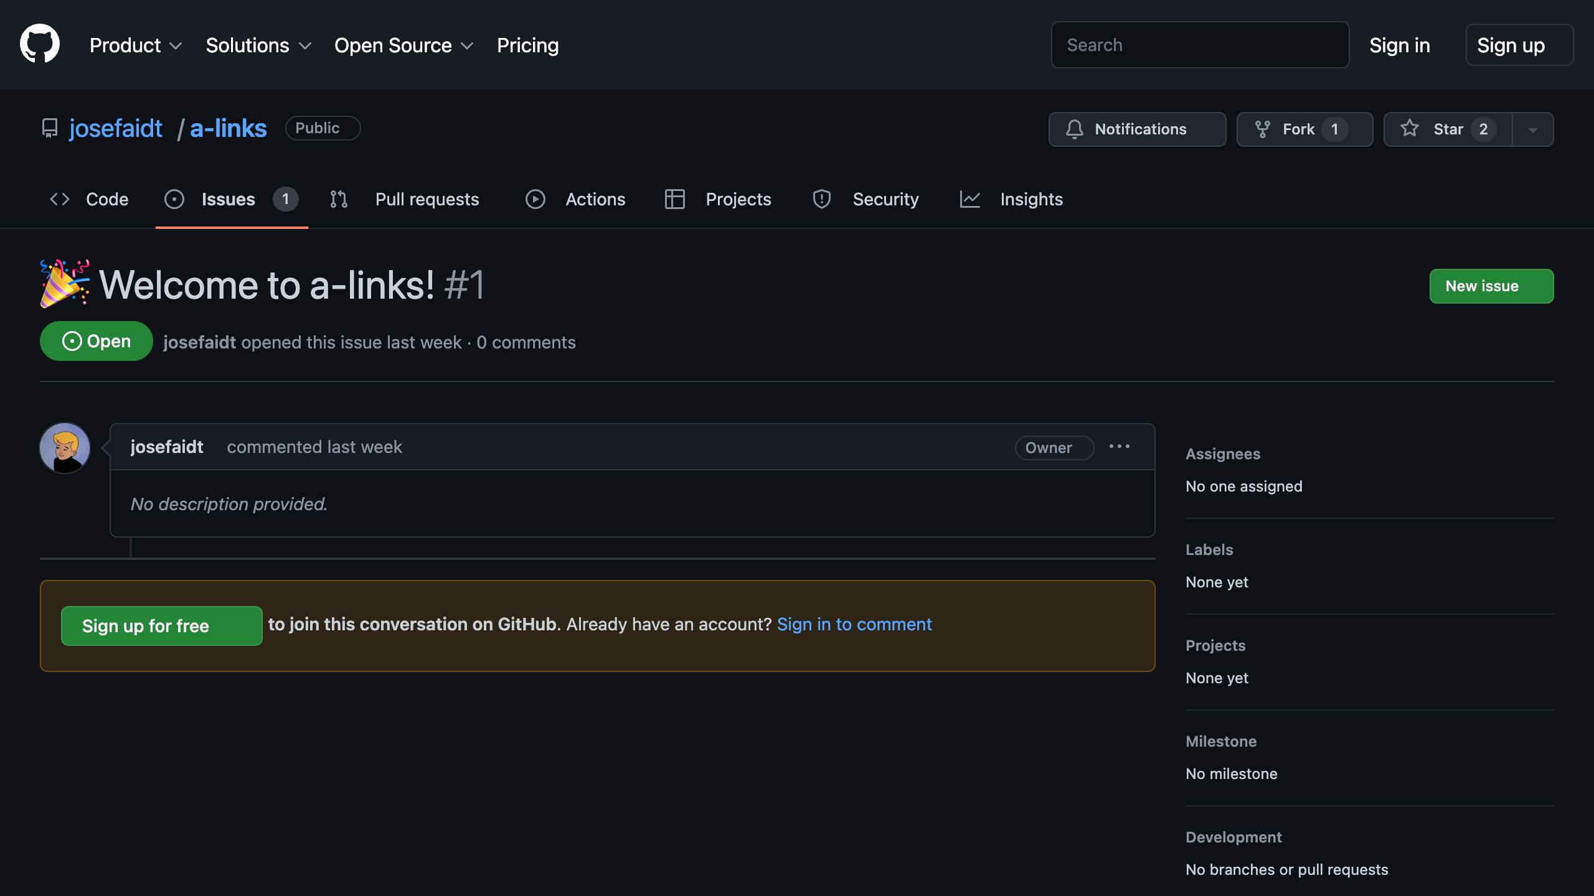Expand the Solutions menu
Image resolution: width=1594 pixels, height=896 pixels.
[258, 45]
